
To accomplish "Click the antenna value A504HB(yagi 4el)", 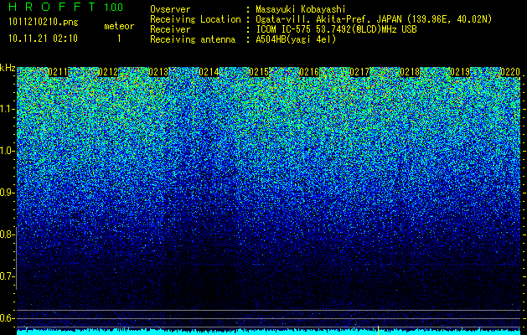I will pyautogui.click(x=296, y=39).
